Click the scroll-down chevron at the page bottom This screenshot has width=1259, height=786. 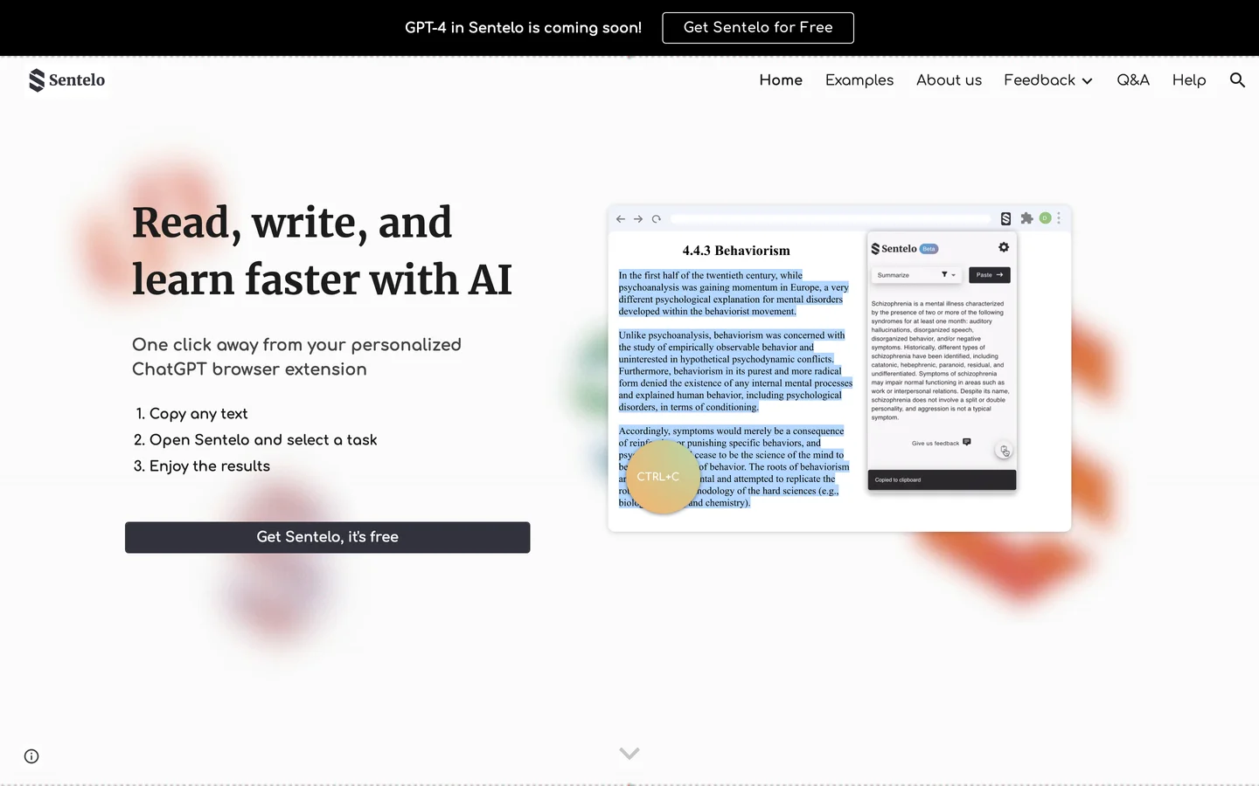(x=629, y=753)
